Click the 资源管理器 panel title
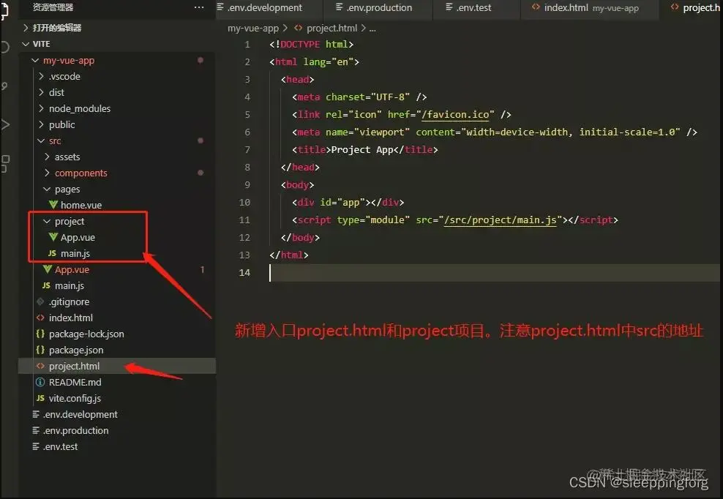The height and width of the screenshot is (499, 723). coord(53,7)
